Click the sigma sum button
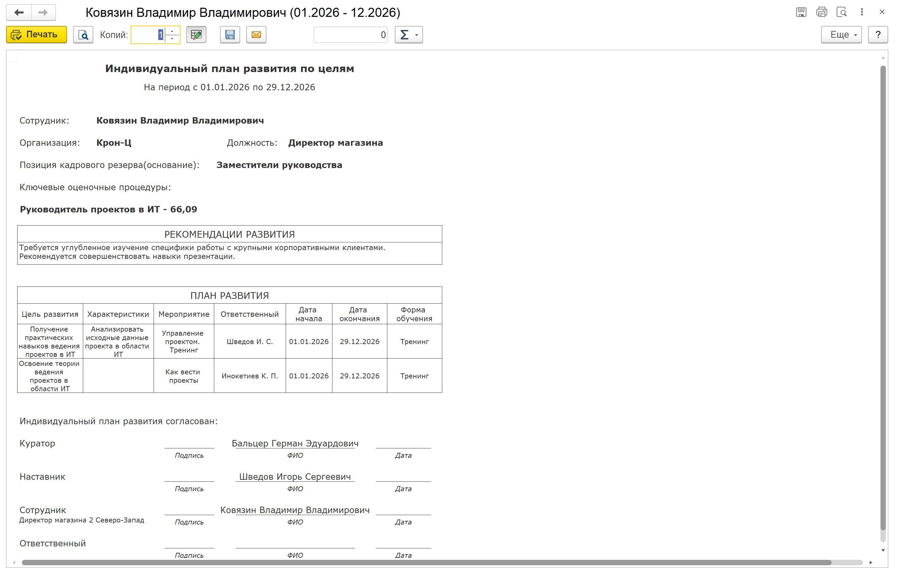900x575 pixels. coord(405,35)
